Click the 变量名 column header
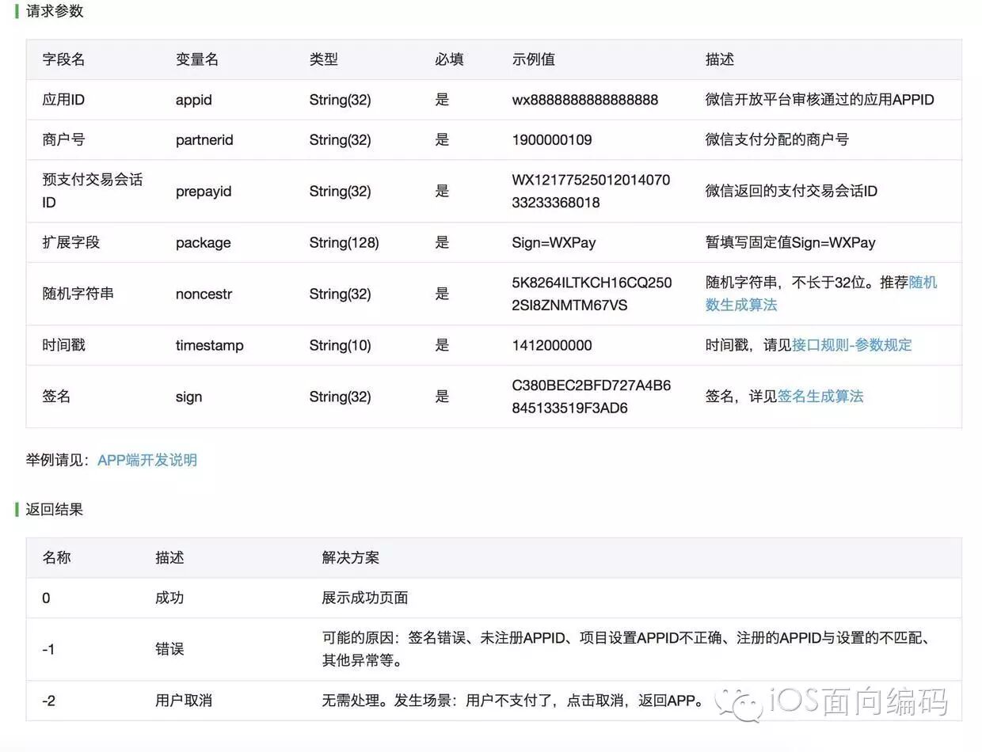Viewport: 982px width, 752px height. click(196, 59)
